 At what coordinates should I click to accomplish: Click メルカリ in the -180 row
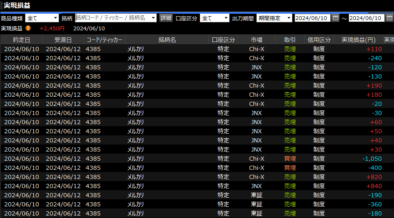pyautogui.click(x=136, y=213)
